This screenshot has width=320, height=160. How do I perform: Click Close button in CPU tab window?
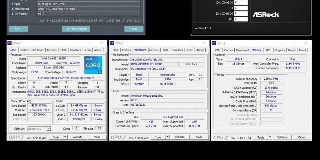pyautogui.click(x=97, y=137)
